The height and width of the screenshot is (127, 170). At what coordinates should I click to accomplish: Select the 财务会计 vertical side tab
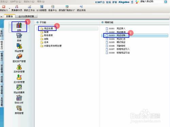2,45
